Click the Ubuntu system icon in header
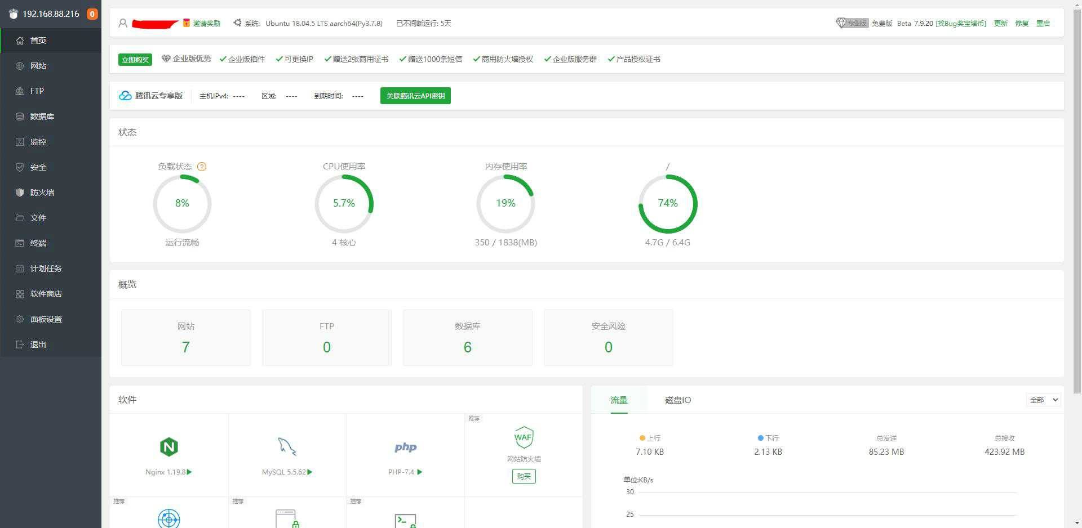 click(237, 23)
